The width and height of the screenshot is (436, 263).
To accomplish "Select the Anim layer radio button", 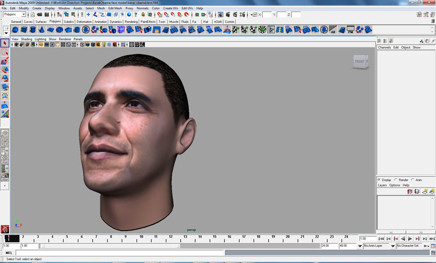I will pos(413,180).
